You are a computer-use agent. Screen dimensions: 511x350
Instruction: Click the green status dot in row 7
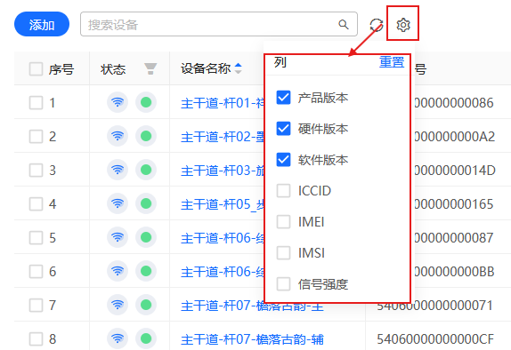click(146, 305)
